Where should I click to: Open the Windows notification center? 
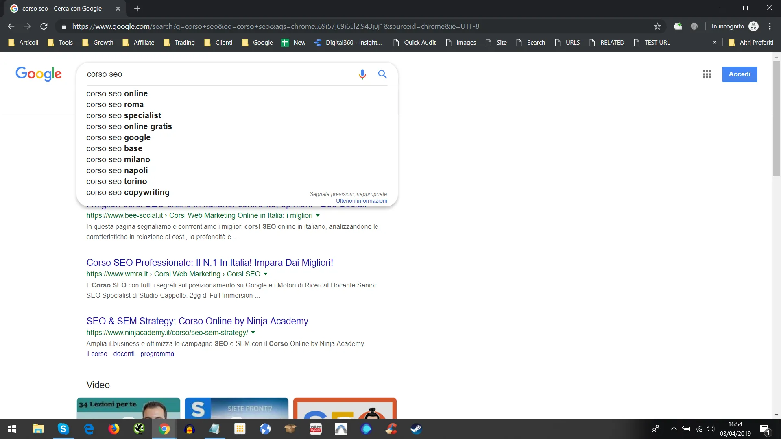pyautogui.click(x=765, y=429)
